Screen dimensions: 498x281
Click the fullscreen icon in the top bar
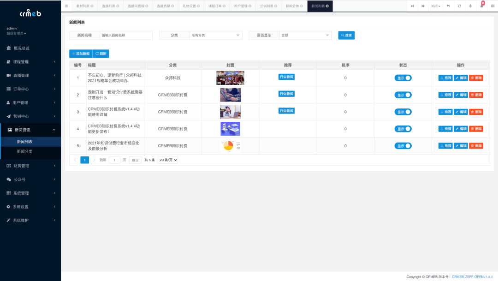[x=470, y=6]
